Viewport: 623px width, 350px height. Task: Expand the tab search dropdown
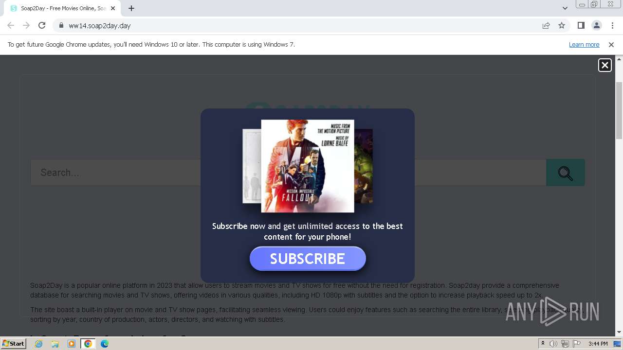pos(565,8)
